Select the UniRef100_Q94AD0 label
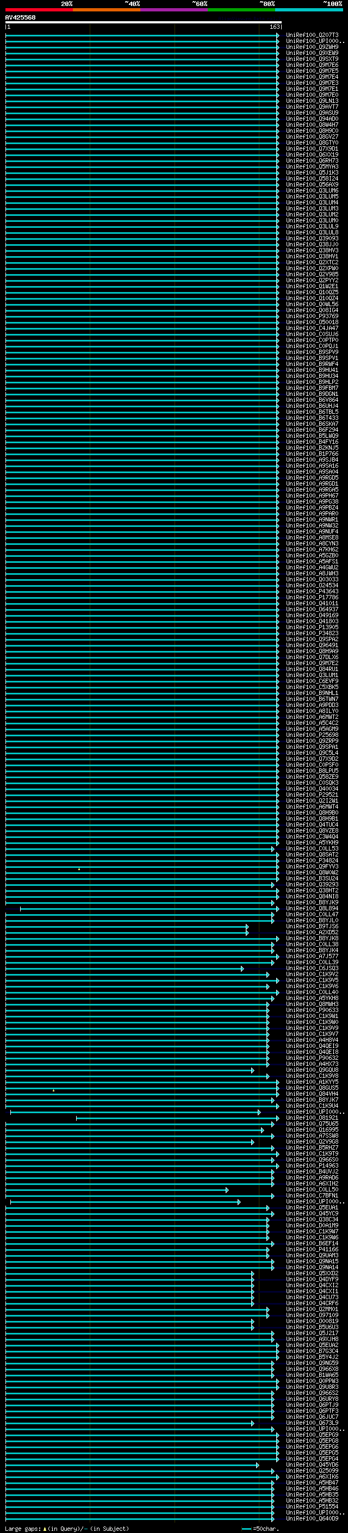 point(312,119)
